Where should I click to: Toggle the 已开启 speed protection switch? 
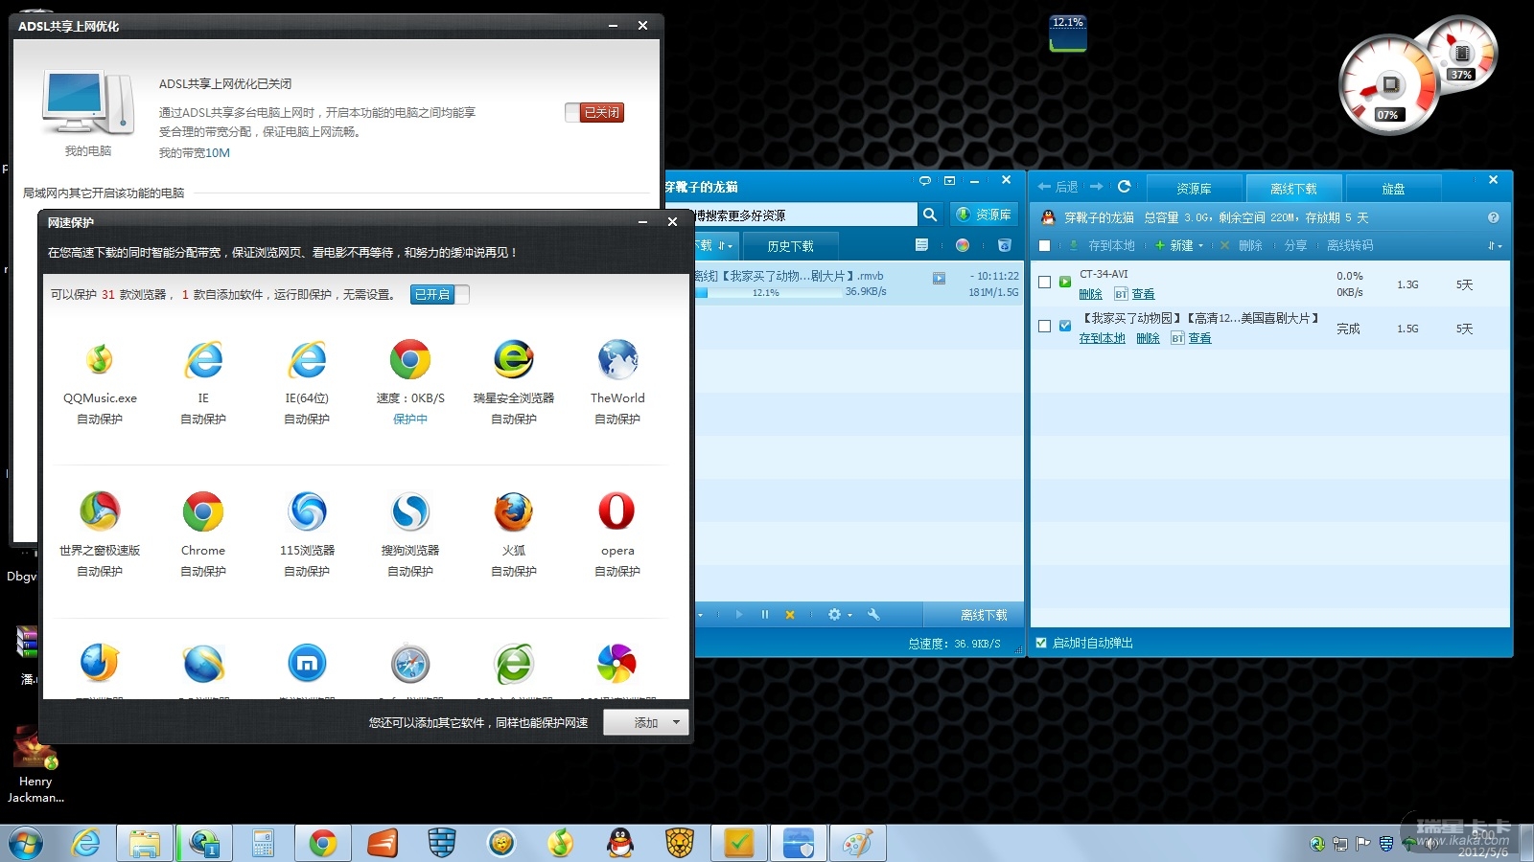[x=439, y=295]
